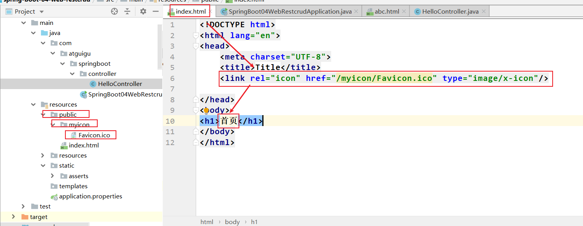Collapse the java folder
583x226 pixels.
pos(33,33)
